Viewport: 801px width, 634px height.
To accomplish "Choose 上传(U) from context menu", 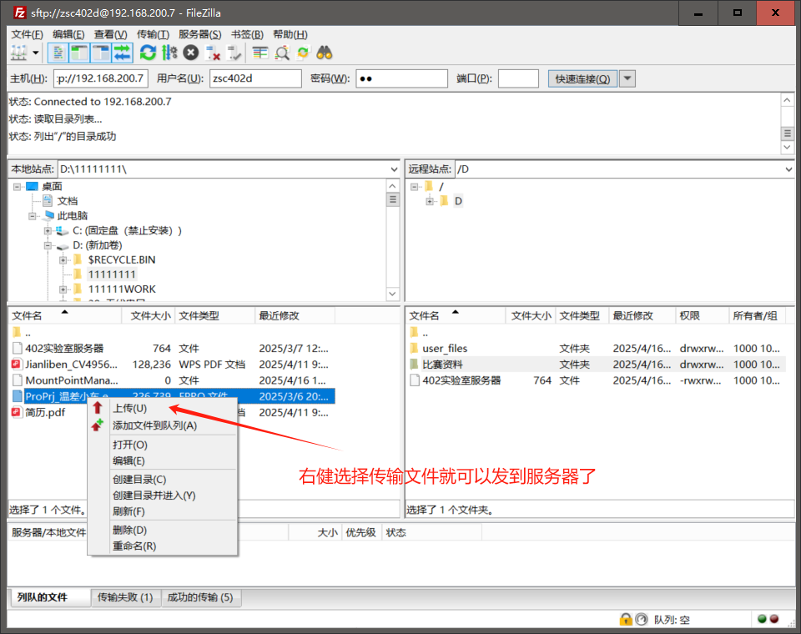I will coord(130,408).
